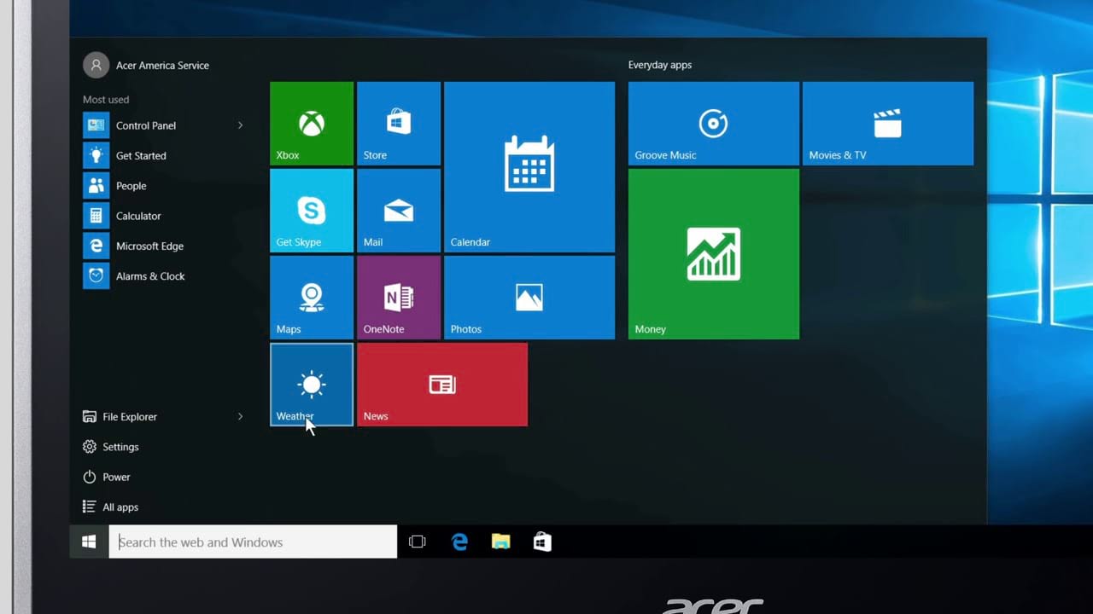This screenshot has height=614, width=1093.
Task: Click the Alarms & Clock icon
Action: 96,276
